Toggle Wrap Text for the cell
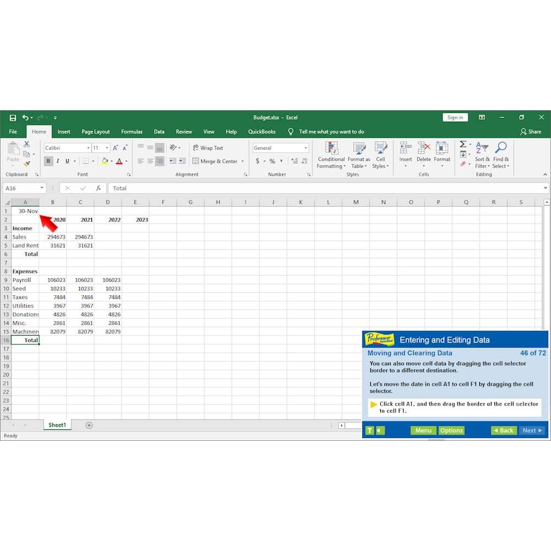The width and height of the screenshot is (551, 551). pyautogui.click(x=208, y=148)
